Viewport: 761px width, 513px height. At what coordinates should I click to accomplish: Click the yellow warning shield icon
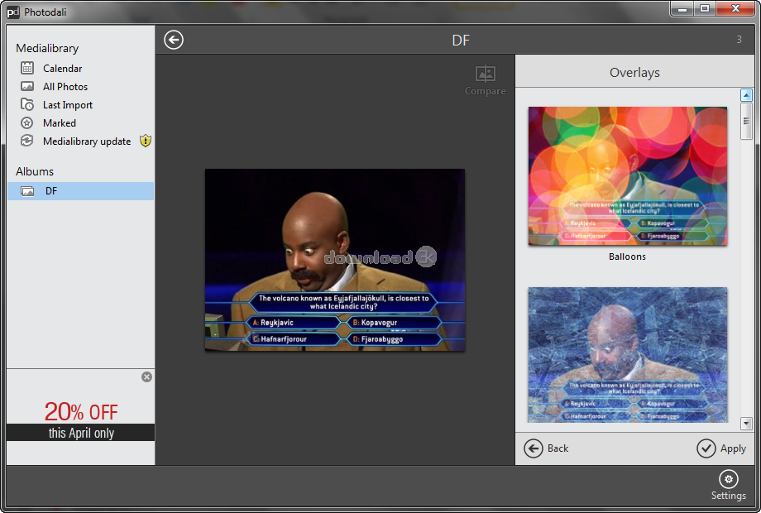point(145,141)
